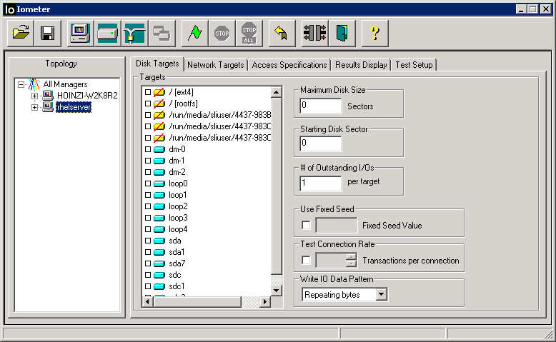Click the yellow question mark Help icon
The height and width of the screenshot is (342, 556).
[x=374, y=33]
